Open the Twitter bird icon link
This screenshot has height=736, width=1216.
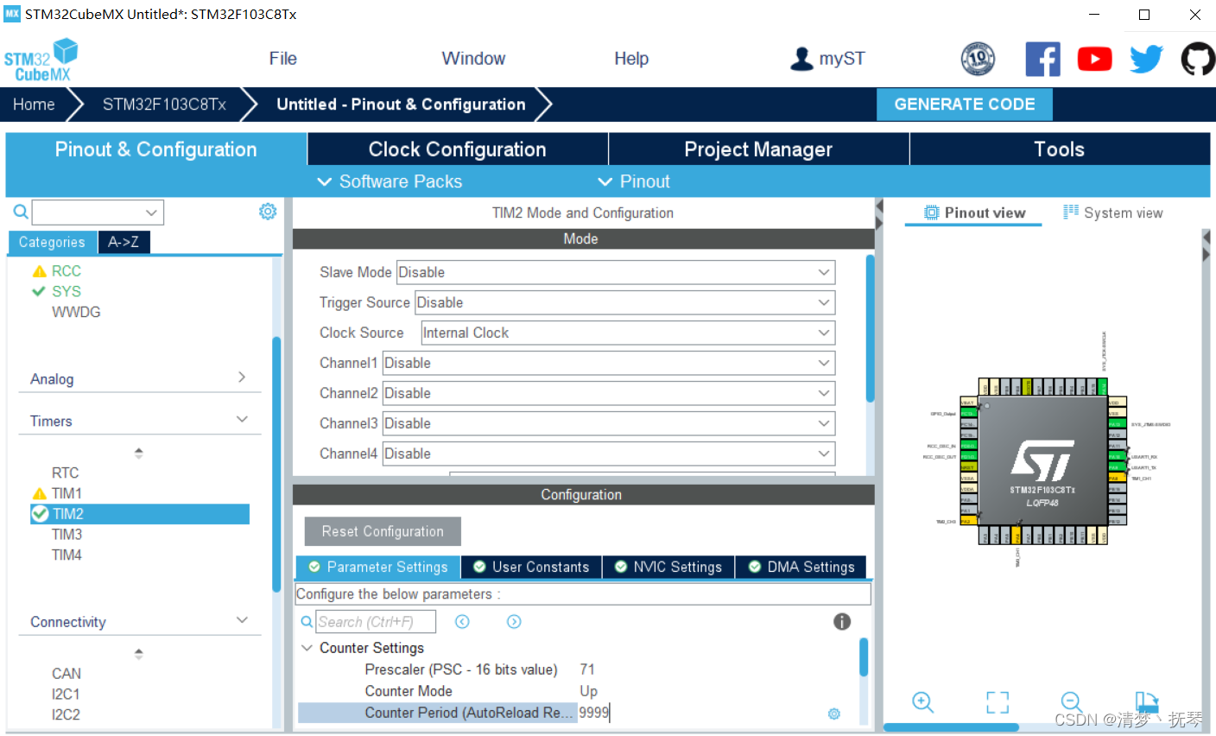point(1146,59)
